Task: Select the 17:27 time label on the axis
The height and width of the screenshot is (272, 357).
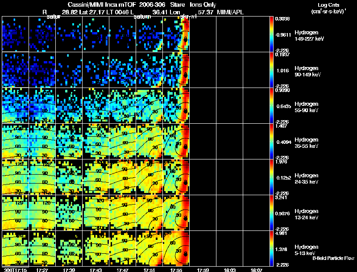Action: pos(42,269)
